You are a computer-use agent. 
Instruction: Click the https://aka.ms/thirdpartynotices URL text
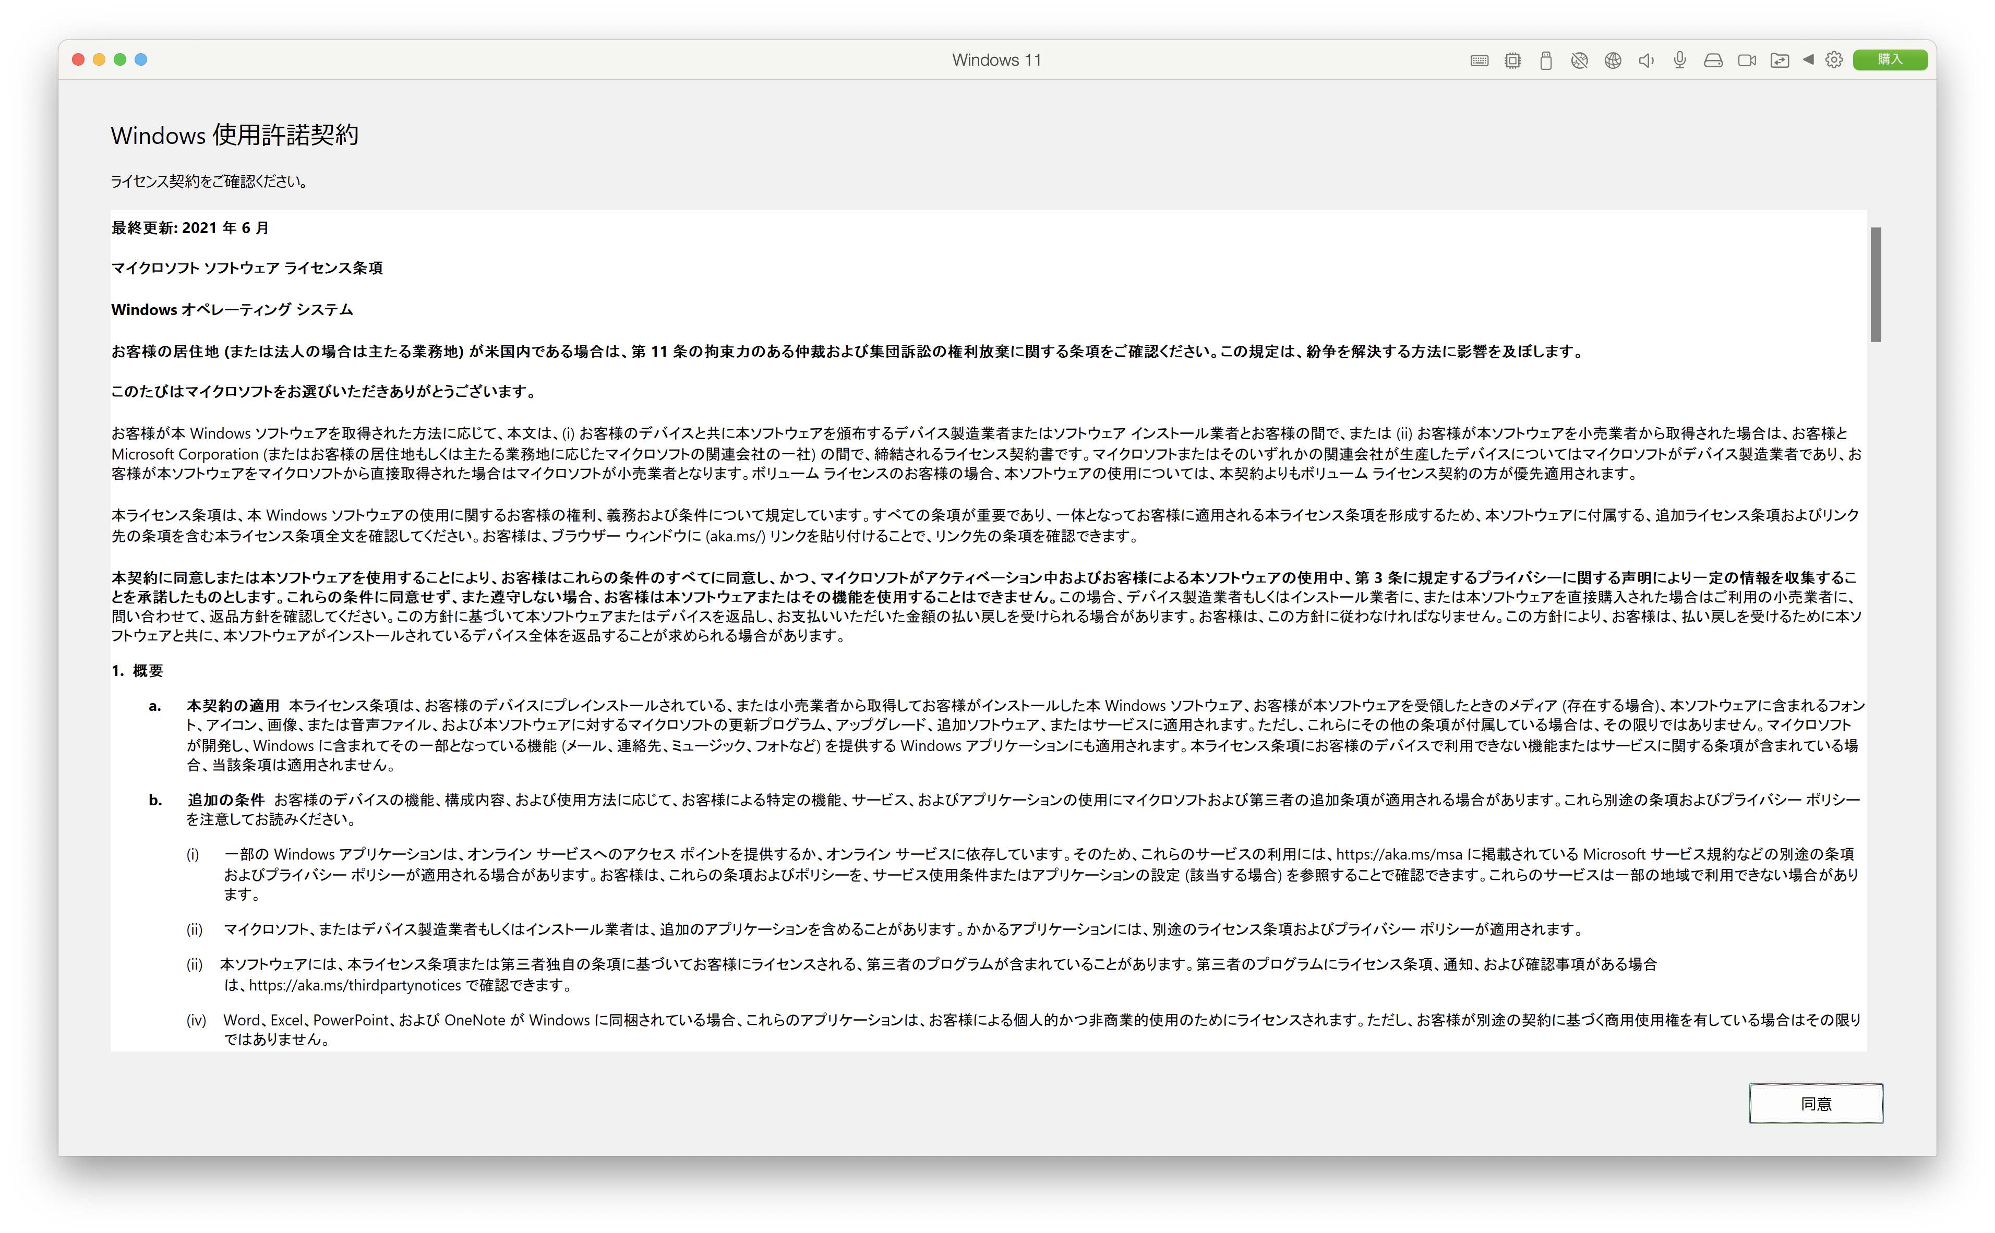pos(355,985)
